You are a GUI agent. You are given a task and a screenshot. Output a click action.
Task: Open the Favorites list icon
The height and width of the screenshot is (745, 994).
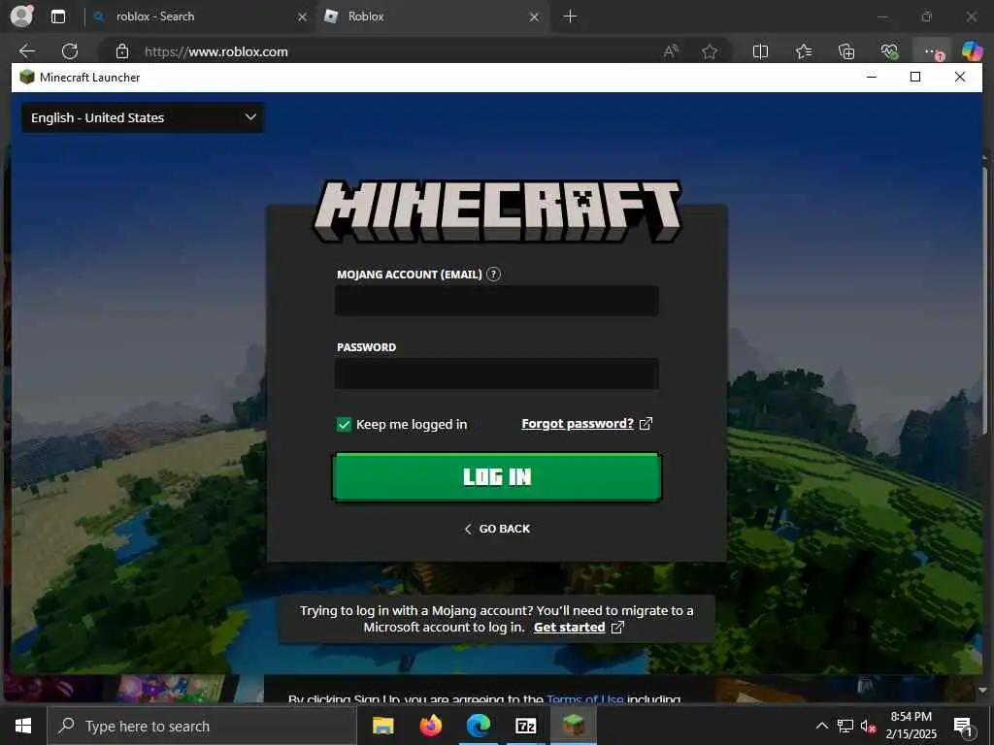click(x=803, y=51)
